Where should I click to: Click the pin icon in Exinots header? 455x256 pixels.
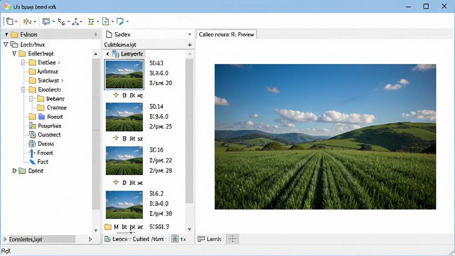click(96, 35)
